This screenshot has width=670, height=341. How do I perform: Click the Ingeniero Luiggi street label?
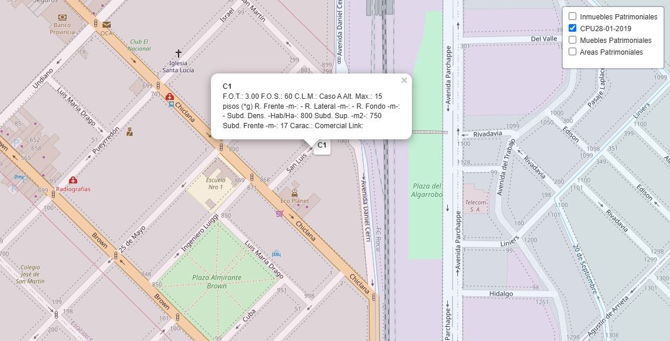pyautogui.click(x=199, y=233)
